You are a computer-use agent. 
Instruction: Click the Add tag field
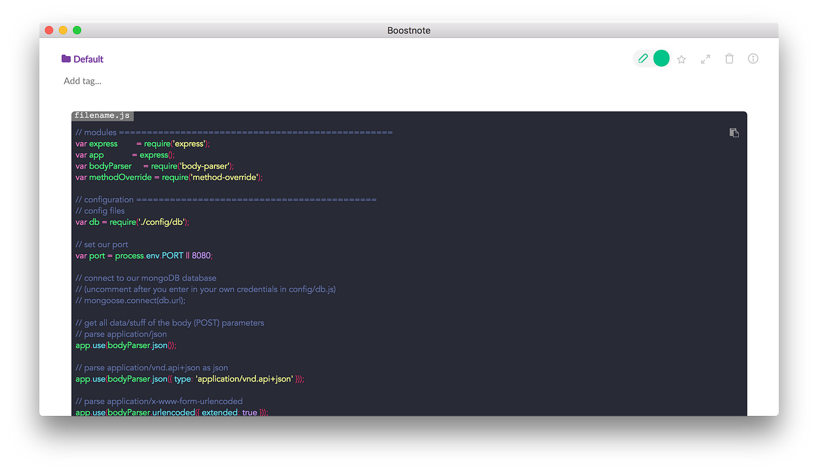coord(82,81)
